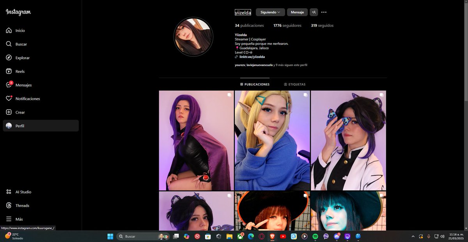Expand the Siguiendo following dropdown
468x242 pixels.
pyautogui.click(x=270, y=12)
